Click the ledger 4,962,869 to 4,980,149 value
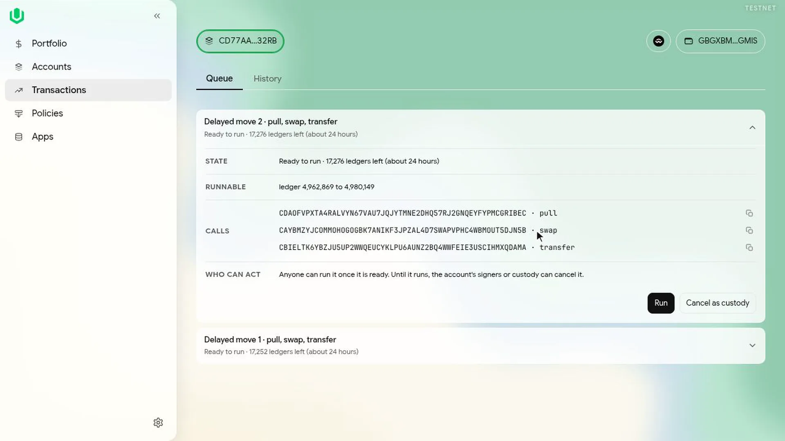 (327, 187)
